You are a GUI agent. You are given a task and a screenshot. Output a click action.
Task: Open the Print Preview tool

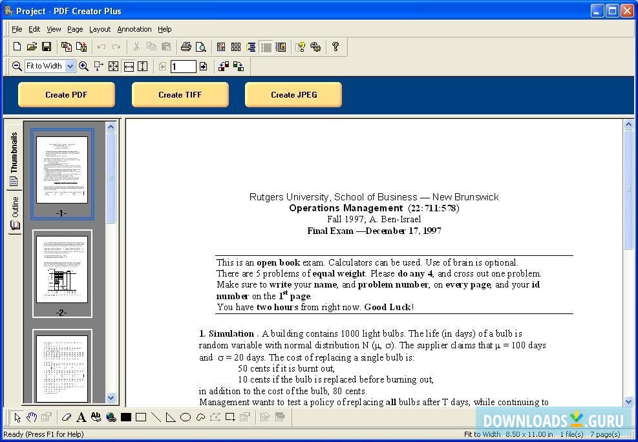click(x=201, y=47)
